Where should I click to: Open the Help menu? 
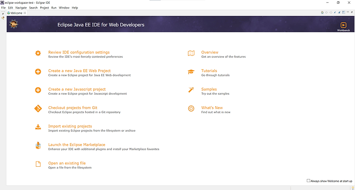point(75,8)
